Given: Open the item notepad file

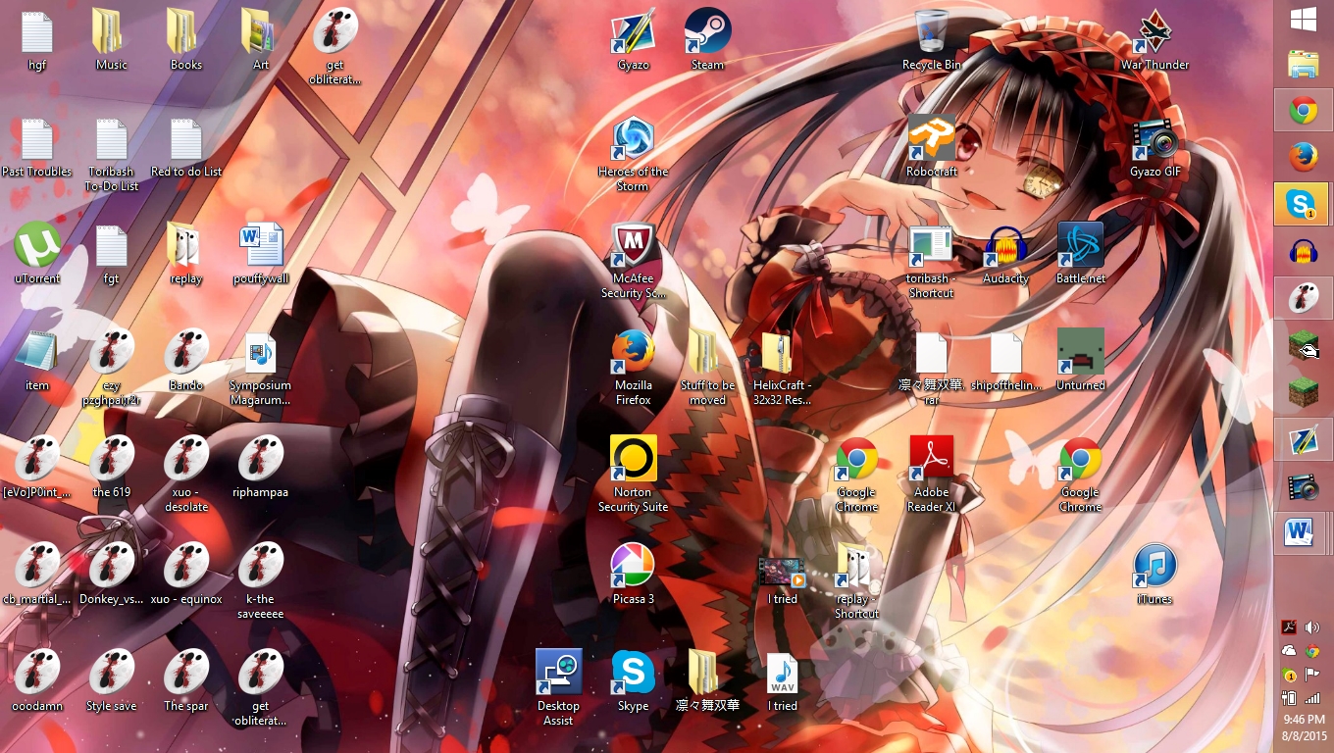Looking at the screenshot, I should click(37, 361).
